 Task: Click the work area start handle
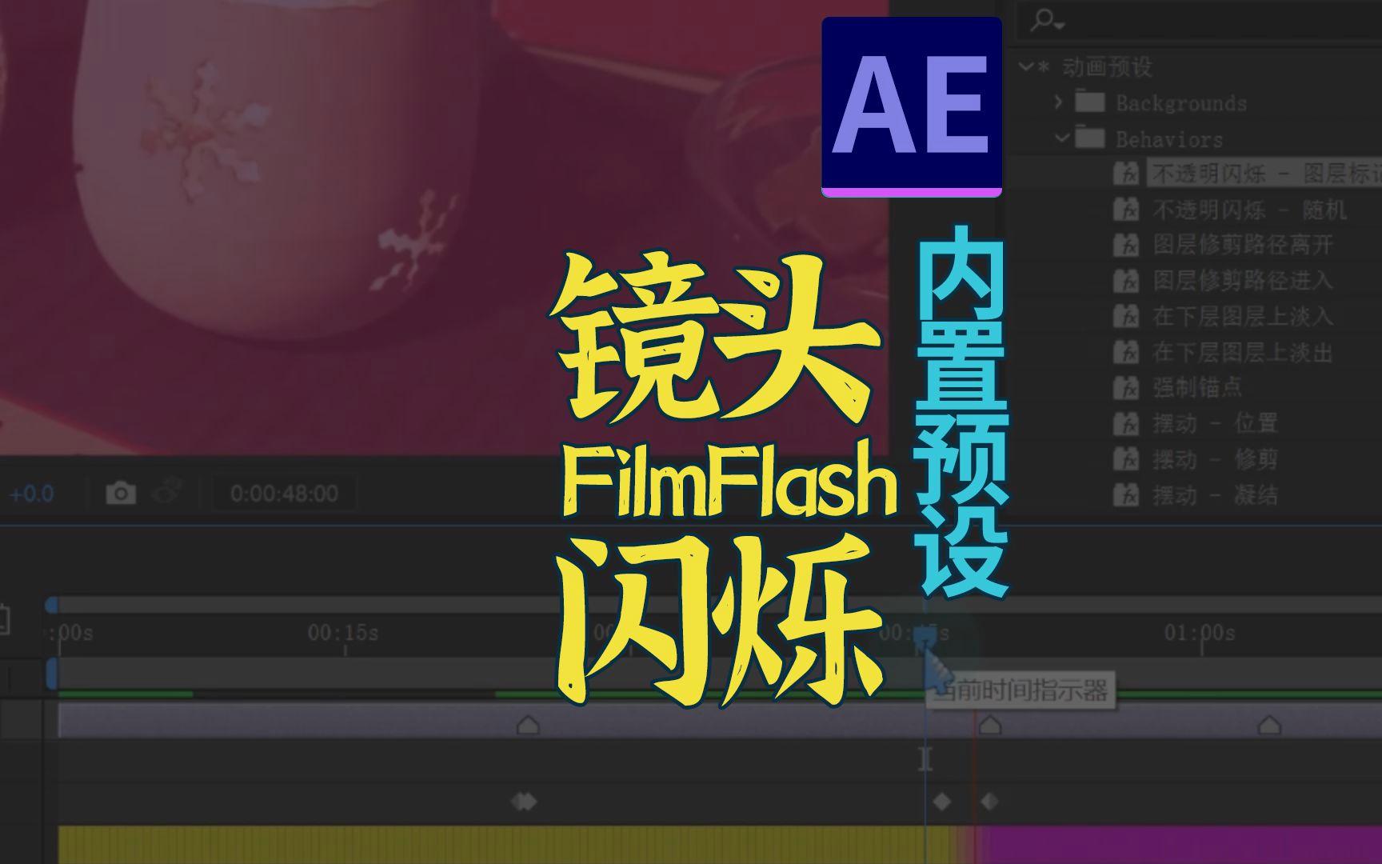pos(52,674)
